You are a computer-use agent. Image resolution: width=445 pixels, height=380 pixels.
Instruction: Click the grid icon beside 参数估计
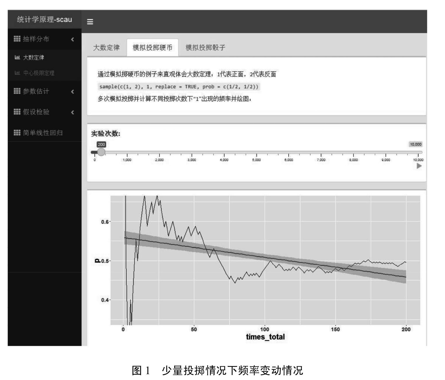pyautogui.click(x=17, y=91)
